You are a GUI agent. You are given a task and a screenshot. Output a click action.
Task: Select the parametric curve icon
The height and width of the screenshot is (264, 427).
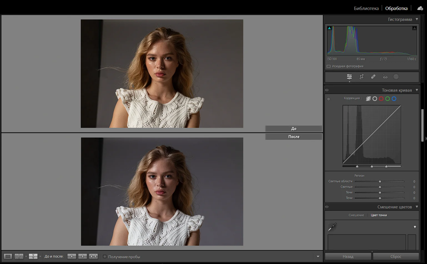(x=368, y=99)
